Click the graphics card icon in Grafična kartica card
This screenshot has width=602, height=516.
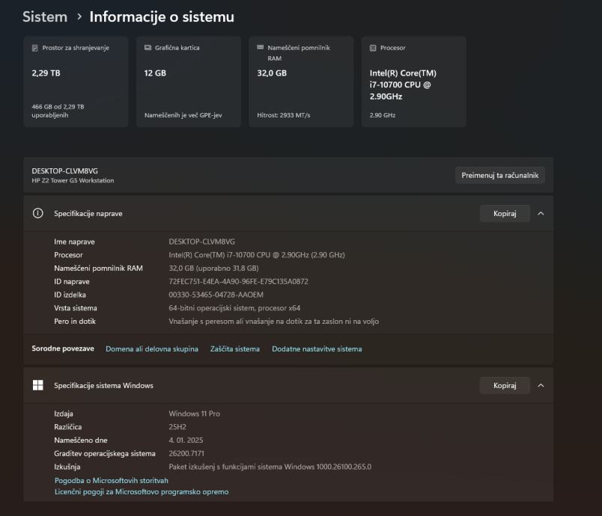[148, 48]
